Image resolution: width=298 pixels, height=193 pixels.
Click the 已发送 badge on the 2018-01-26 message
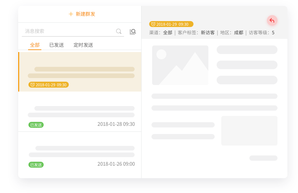coord(36,165)
